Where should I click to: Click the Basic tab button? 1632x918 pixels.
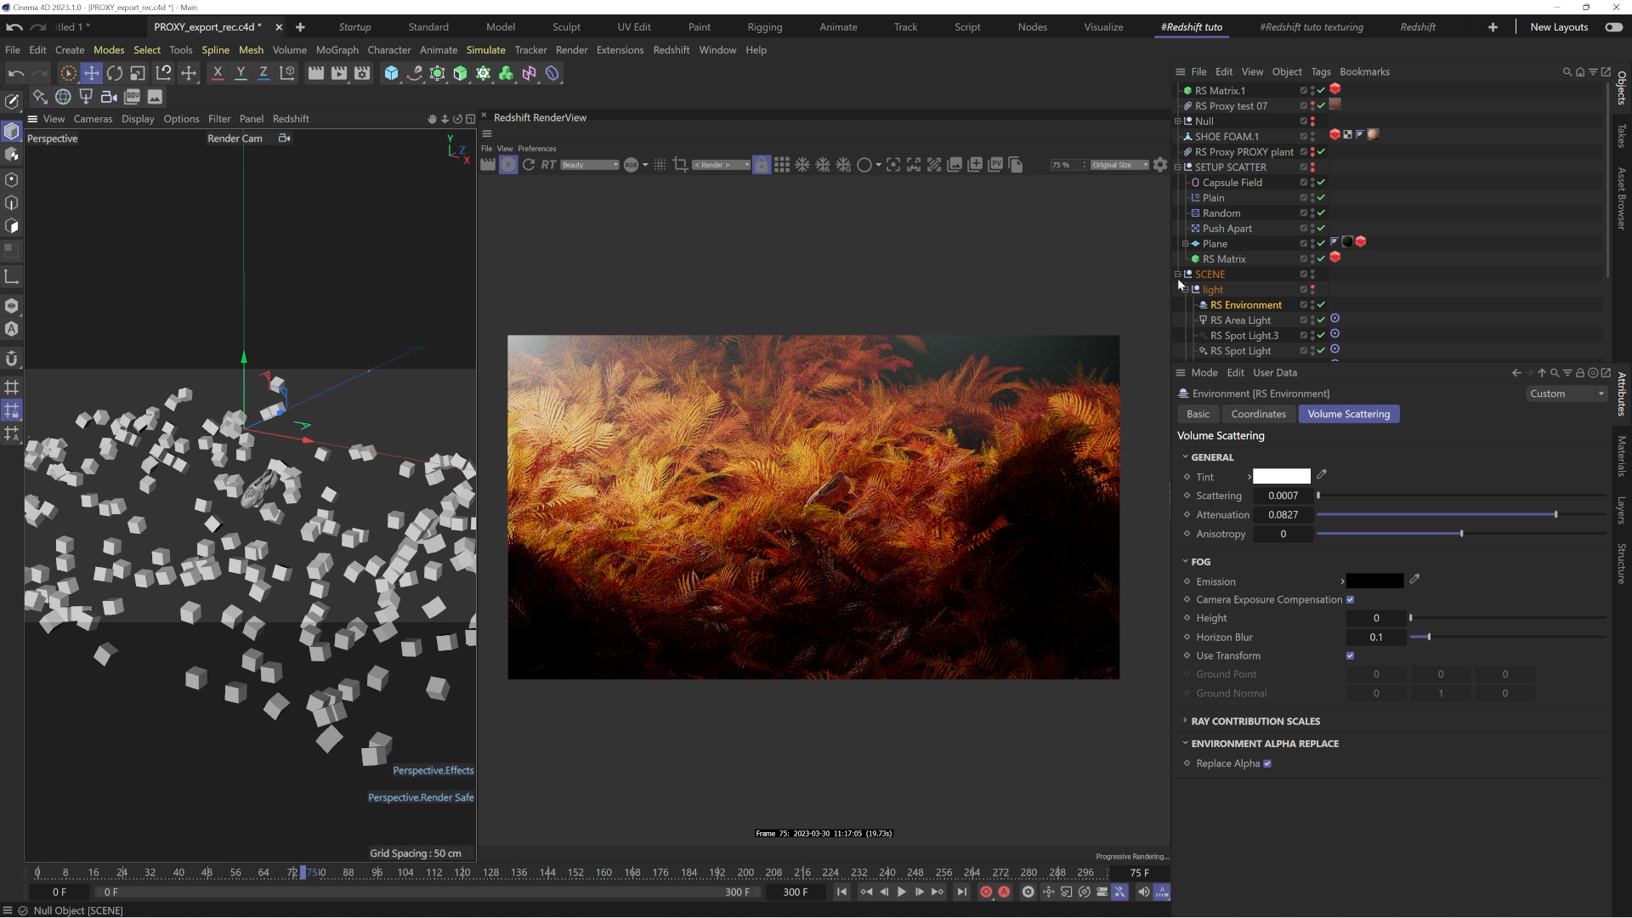(x=1198, y=414)
